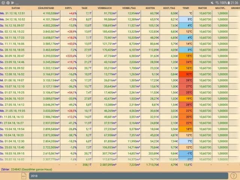Tap the FAKTOR column header

202,8
